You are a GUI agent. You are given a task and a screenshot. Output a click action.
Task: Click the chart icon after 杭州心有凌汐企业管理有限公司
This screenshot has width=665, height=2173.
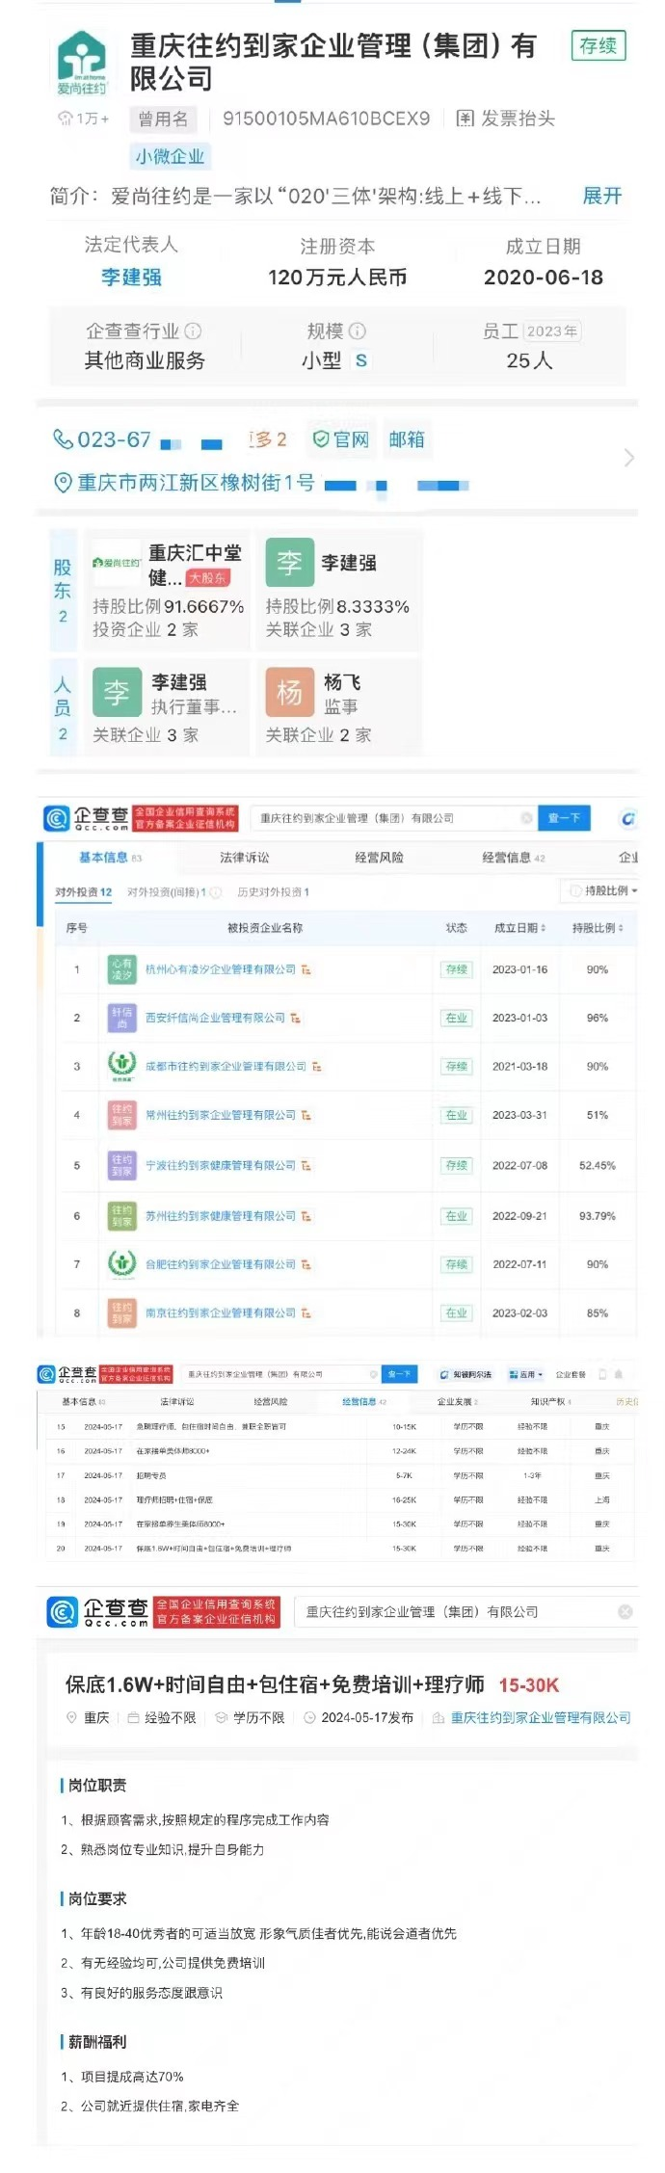pyautogui.click(x=306, y=969)
